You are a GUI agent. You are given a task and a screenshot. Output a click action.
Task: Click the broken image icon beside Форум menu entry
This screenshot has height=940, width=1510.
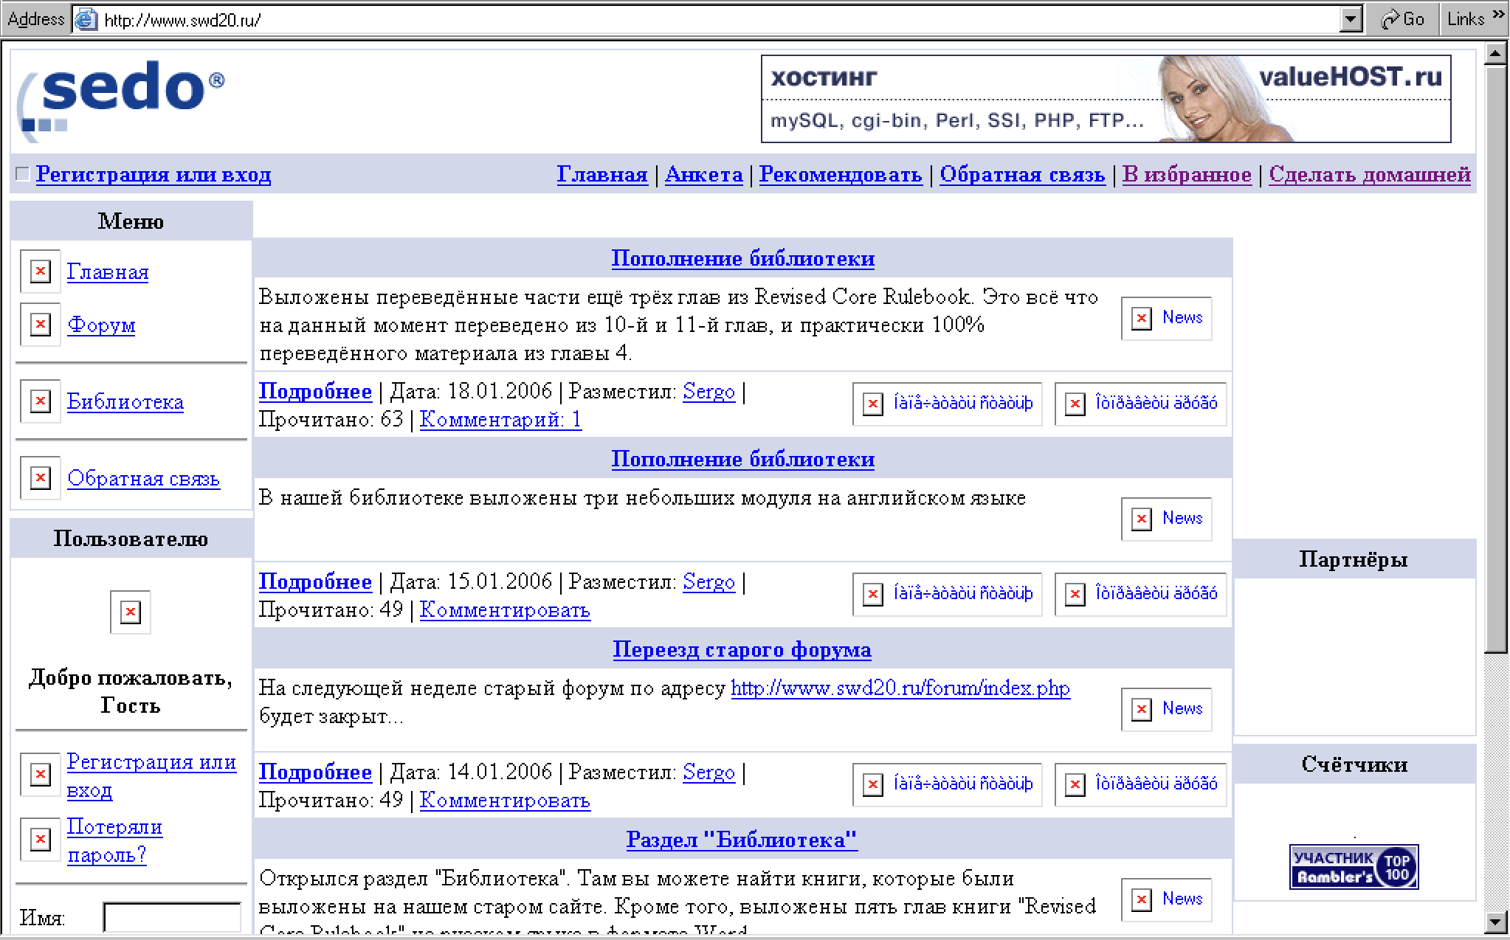(39, 325)
